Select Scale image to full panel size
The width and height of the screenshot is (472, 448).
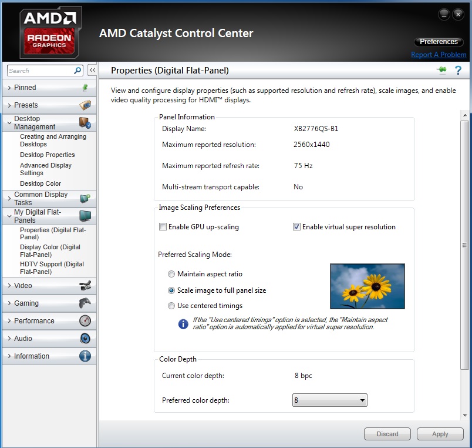pos(171,290)
